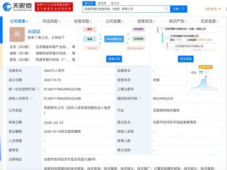Open the 经营风险 tab
This screenshot has height=170, width=227.
83,21
